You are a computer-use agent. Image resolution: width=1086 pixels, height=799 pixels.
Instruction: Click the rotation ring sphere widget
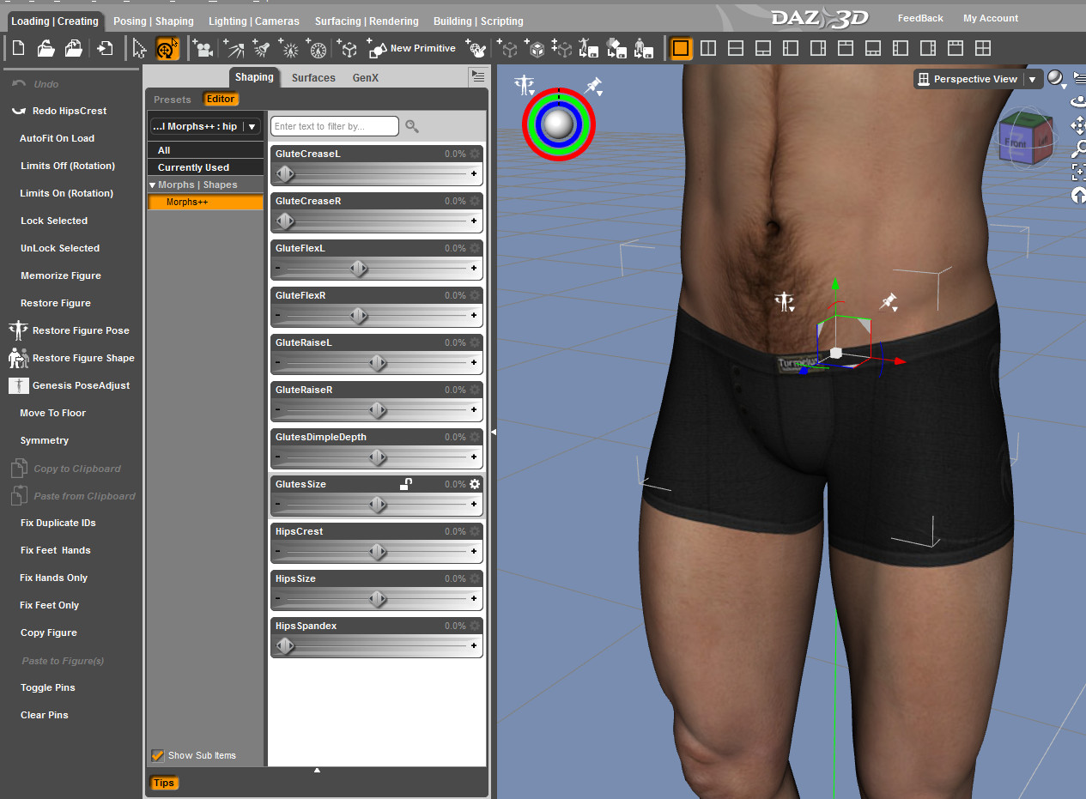click(x=559, y=124)
